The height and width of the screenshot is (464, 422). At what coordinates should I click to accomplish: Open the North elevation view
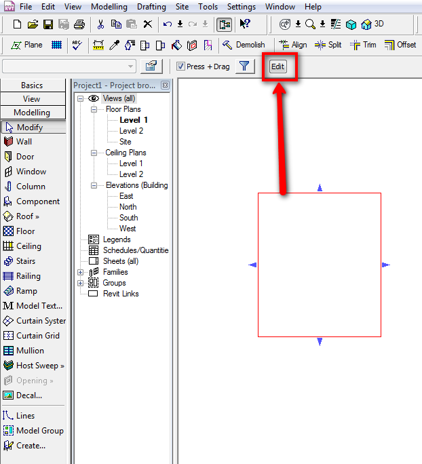[128, 207]
